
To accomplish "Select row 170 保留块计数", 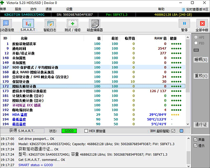I will point(93,81).
